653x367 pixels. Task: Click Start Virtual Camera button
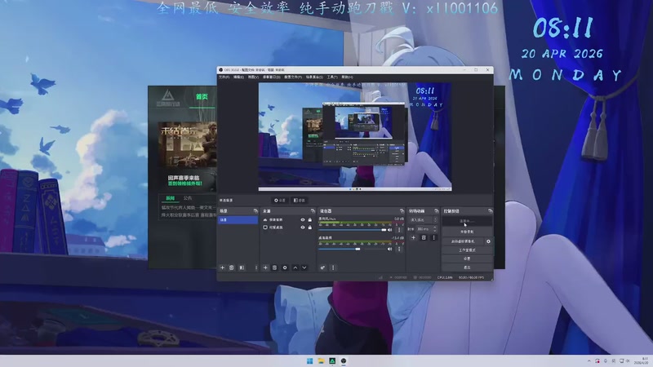coord(463,241)
